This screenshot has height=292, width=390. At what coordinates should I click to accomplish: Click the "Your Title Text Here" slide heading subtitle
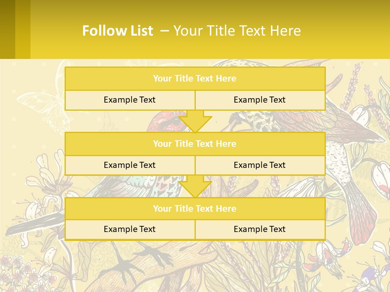(x=237, y=31)
